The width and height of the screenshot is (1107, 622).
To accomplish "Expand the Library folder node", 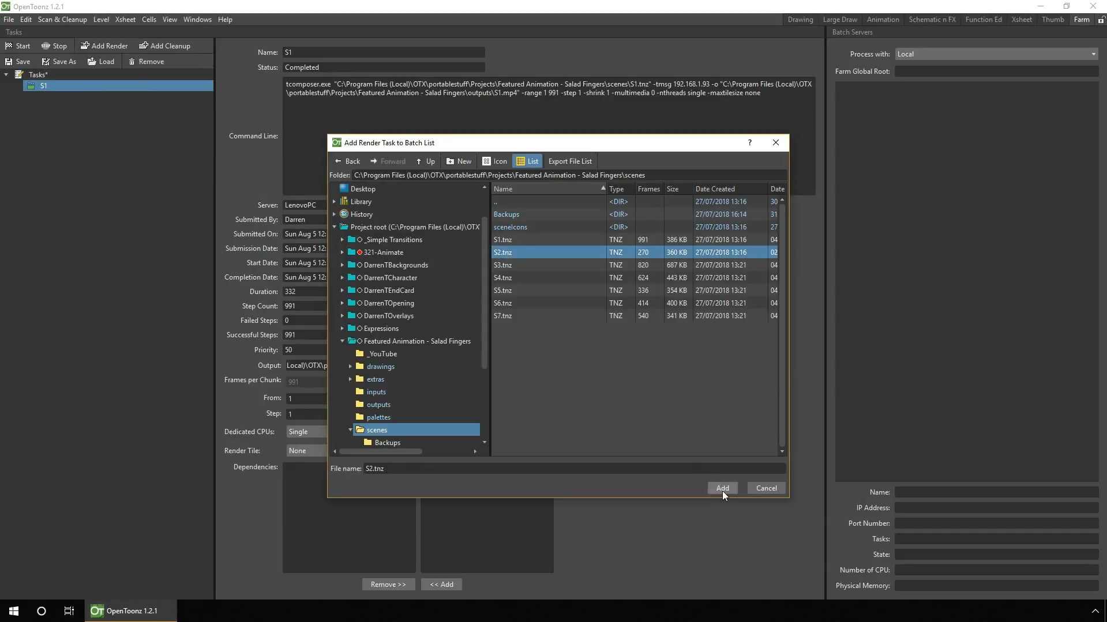I will tap(334, 202).
